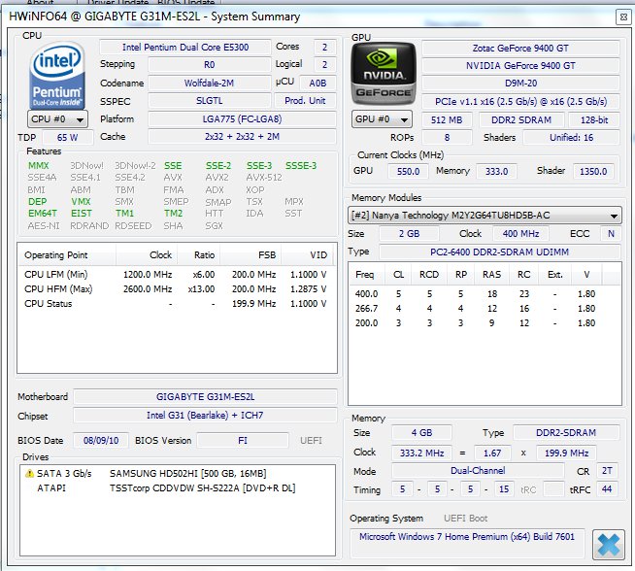Image resolution: width=635 pixels, height=571 pixels.
Task: Click the SSSE-3 feature flag
Action: pyautogui.click(x=301, y=165)
